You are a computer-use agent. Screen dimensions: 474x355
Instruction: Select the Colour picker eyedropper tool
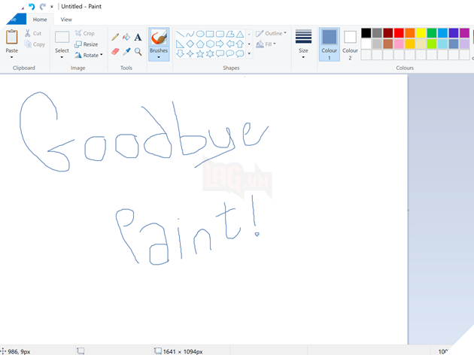coord(126,52)
